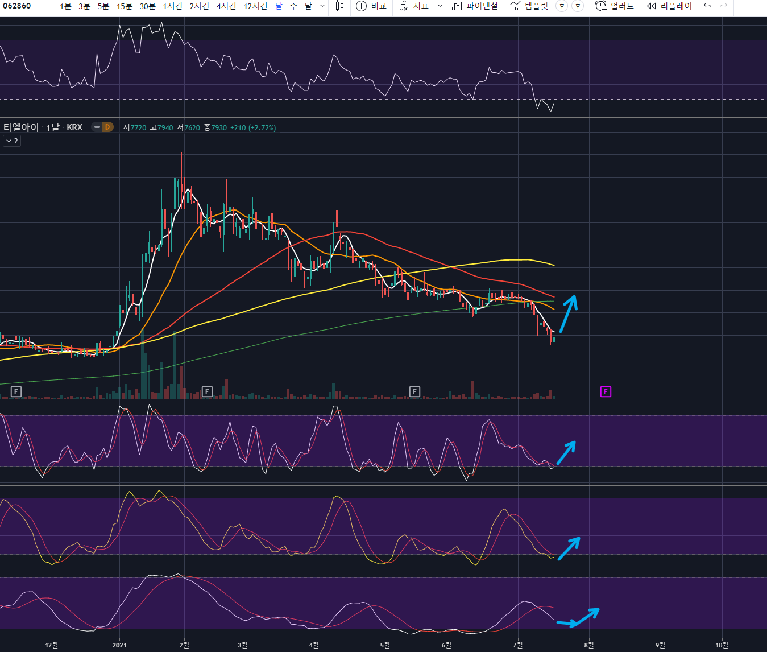Click the greyed redo arrow
The width and height of the screenshot is (767, 652).
pyautogui.click(x=723, y=6)
